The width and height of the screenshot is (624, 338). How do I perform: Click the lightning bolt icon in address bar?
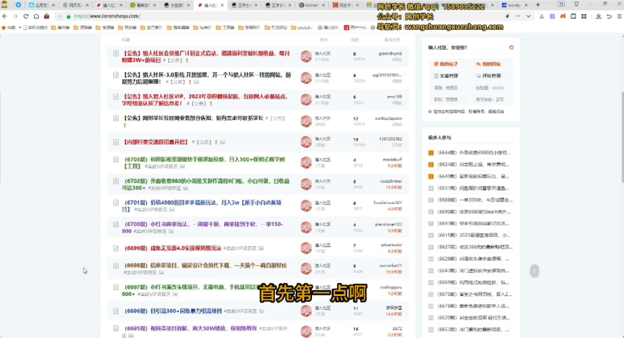tap(507, 16)
